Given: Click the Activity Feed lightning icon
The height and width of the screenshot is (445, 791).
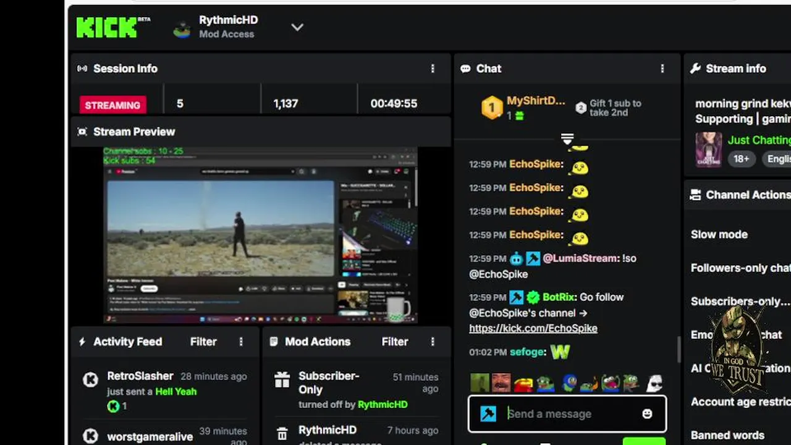Looking at the screenshot, I should (82, 342).
